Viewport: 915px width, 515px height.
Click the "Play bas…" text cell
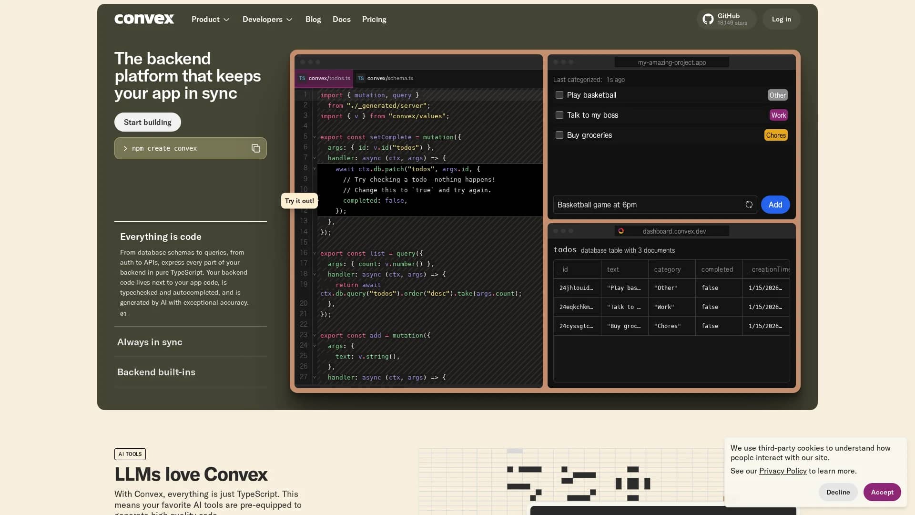[625, 288]
